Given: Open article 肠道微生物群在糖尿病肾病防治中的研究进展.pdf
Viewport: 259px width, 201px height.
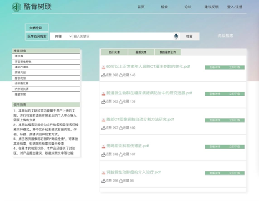Looking at the screenshot, I should pos(149,93).
